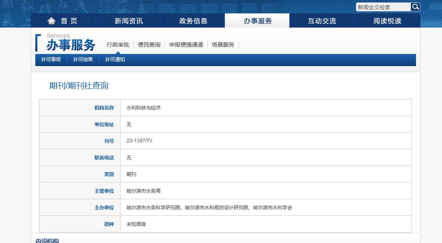The image size is (442, 243).
Task: Open the 许可结果 link
Action: click(x=83, y=60)
